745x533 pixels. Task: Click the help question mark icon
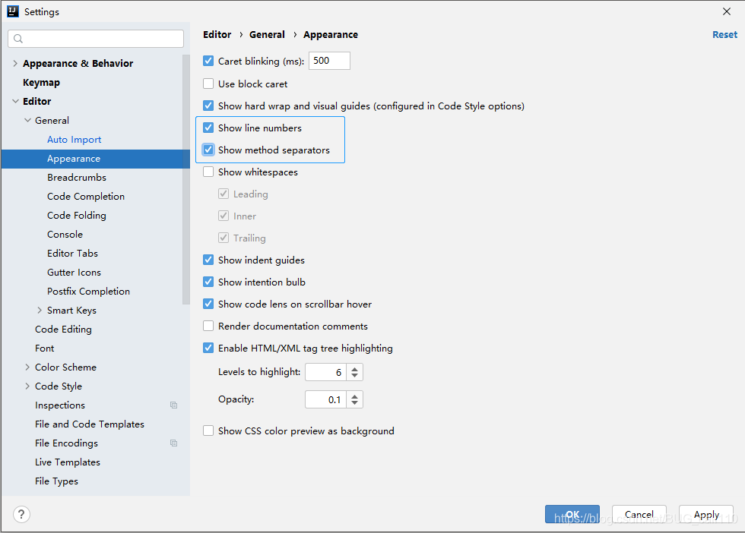21,514
